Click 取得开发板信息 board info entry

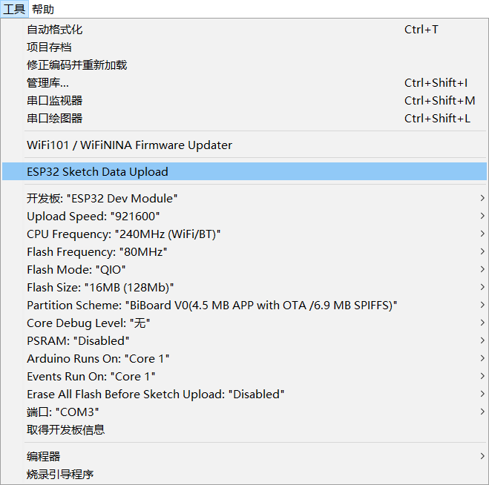[x=244, y=430]
